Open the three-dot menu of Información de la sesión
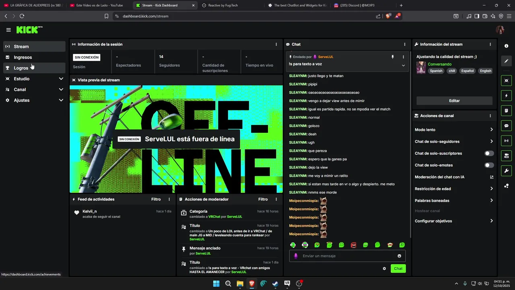The image size is (515, 290). 276,44
